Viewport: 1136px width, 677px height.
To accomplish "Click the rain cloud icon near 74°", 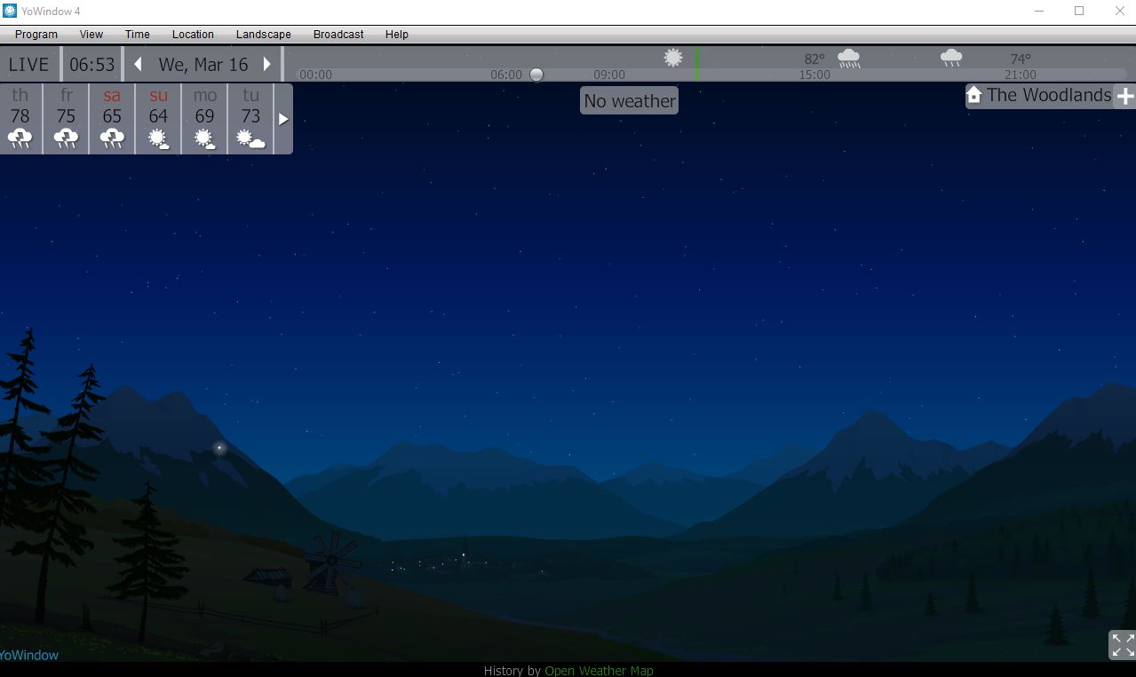I will [950, 59].
